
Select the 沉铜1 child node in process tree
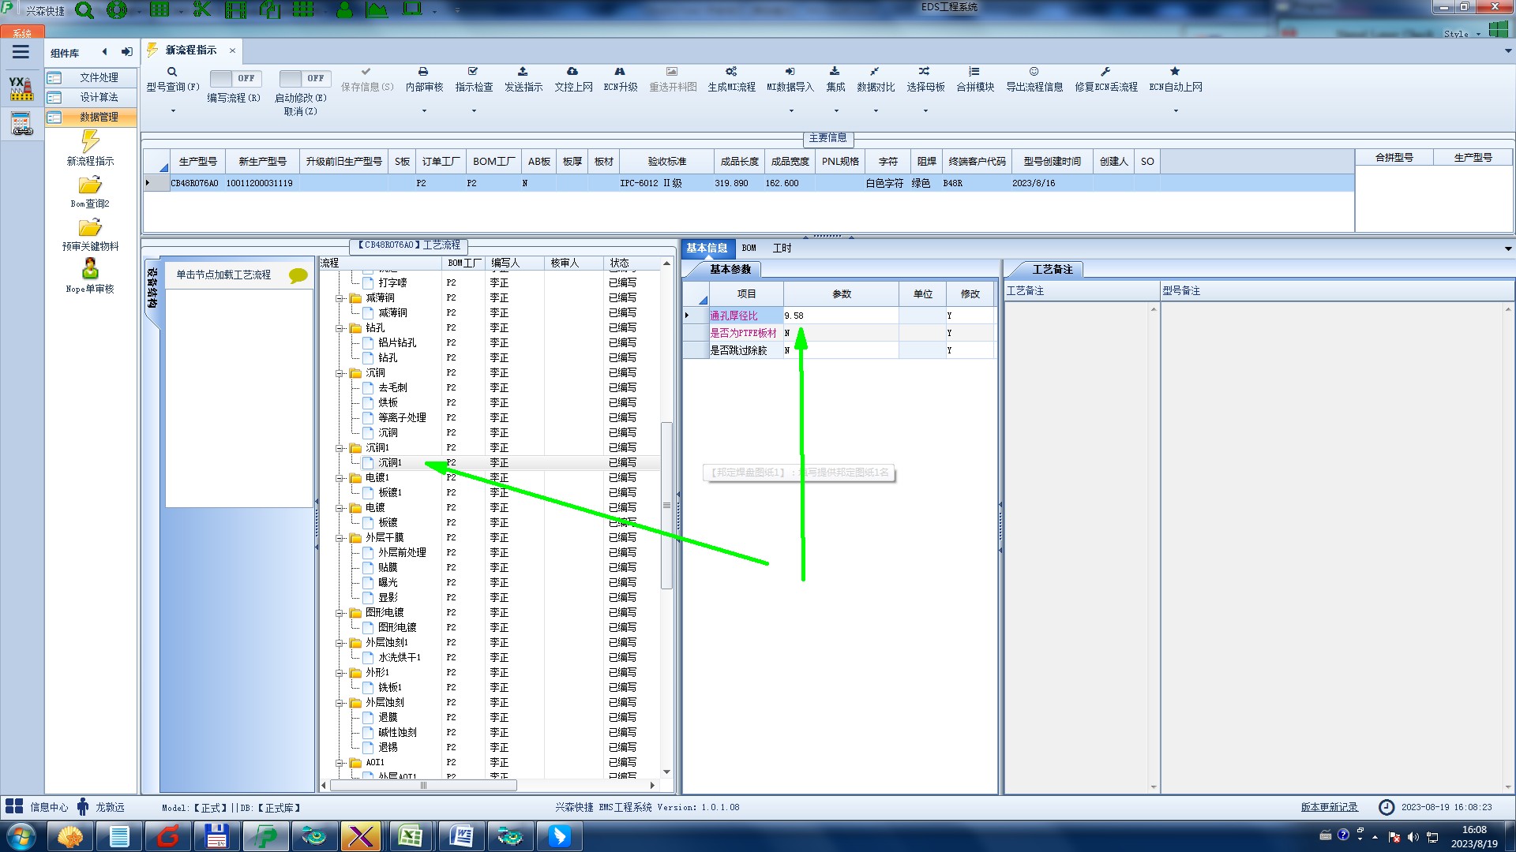pyautogui.click(x=389, y=463)
